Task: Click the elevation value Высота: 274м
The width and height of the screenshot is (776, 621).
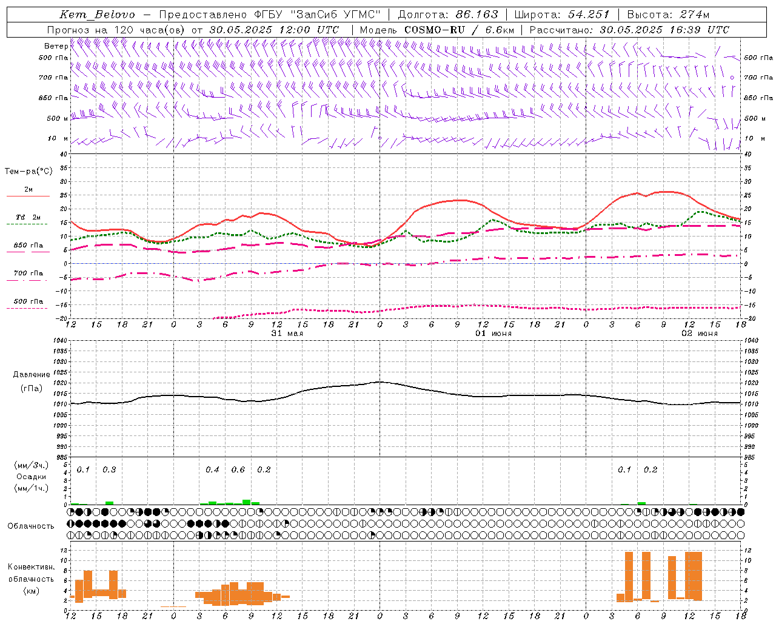Action: click(668, 15)
